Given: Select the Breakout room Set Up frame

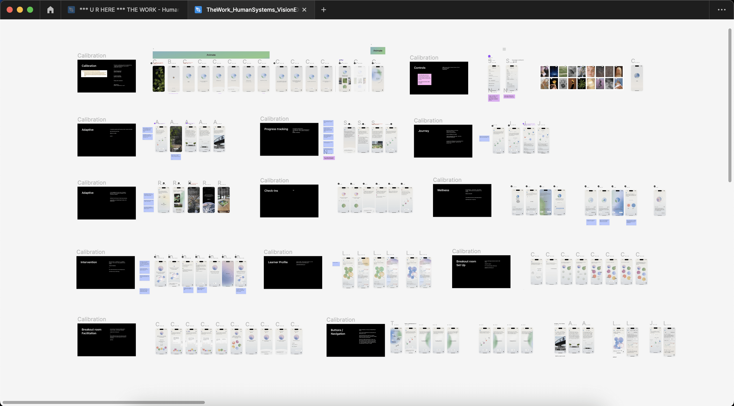Looking at the screenshot, I should (x=481, y=272).
